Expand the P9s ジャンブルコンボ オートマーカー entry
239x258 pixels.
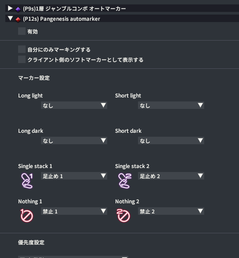tap(10, 8)
